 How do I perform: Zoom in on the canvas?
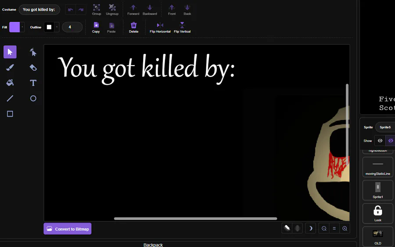345,229
